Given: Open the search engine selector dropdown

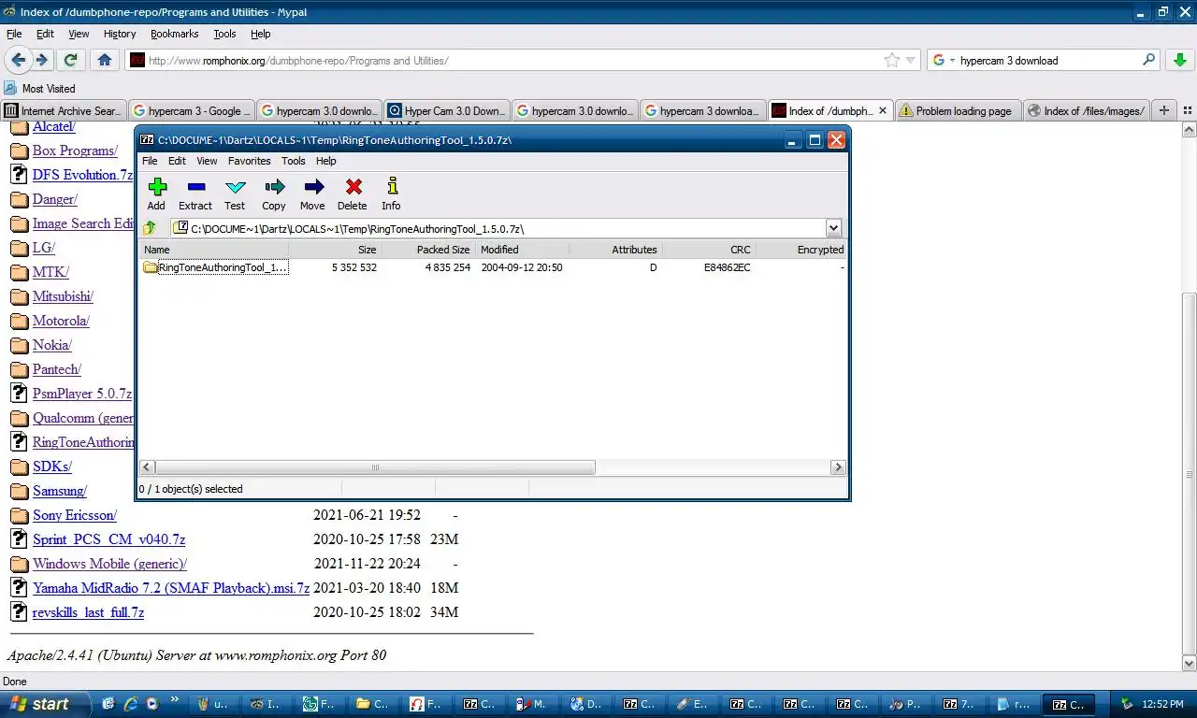Looking at the screenshot, I should pos(945,60).
